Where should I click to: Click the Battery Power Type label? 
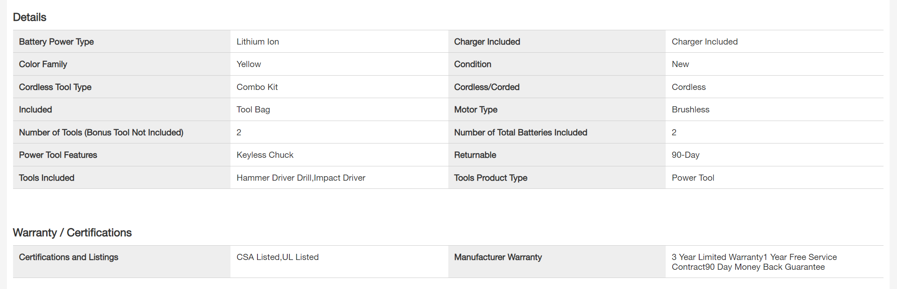56,42
